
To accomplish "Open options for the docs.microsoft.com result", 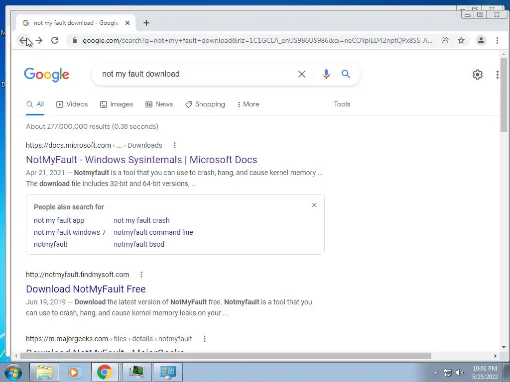I will tap(175, 145).
